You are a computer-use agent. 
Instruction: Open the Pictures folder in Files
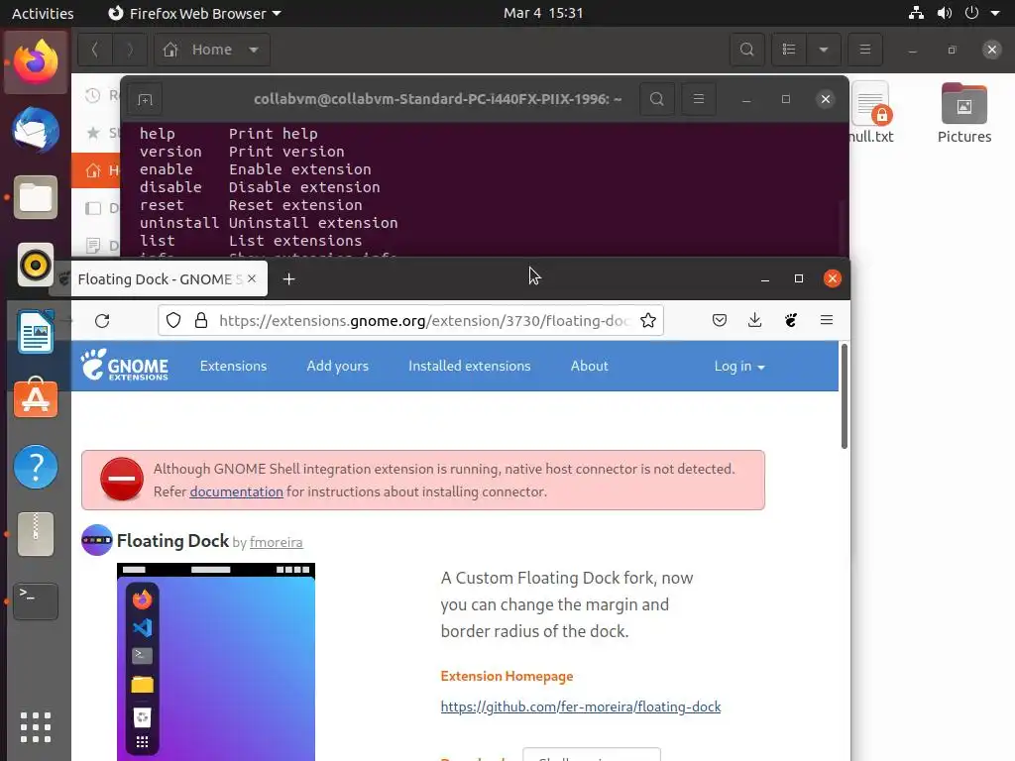pyautogui.click(x=963, y=114)
